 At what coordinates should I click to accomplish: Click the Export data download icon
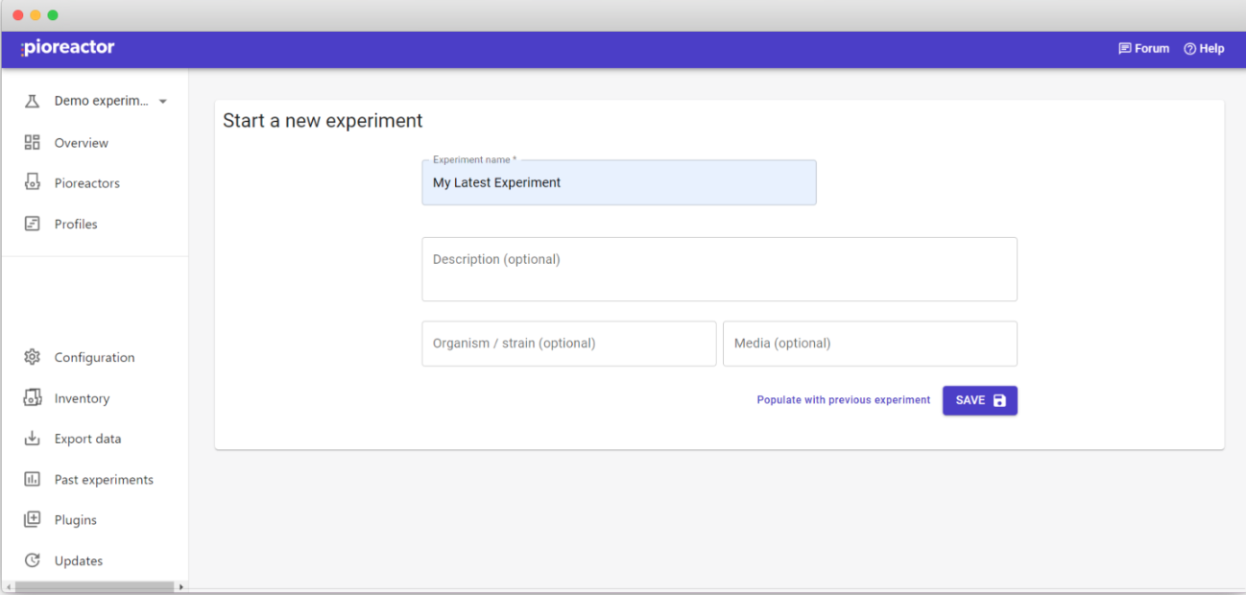32,439
